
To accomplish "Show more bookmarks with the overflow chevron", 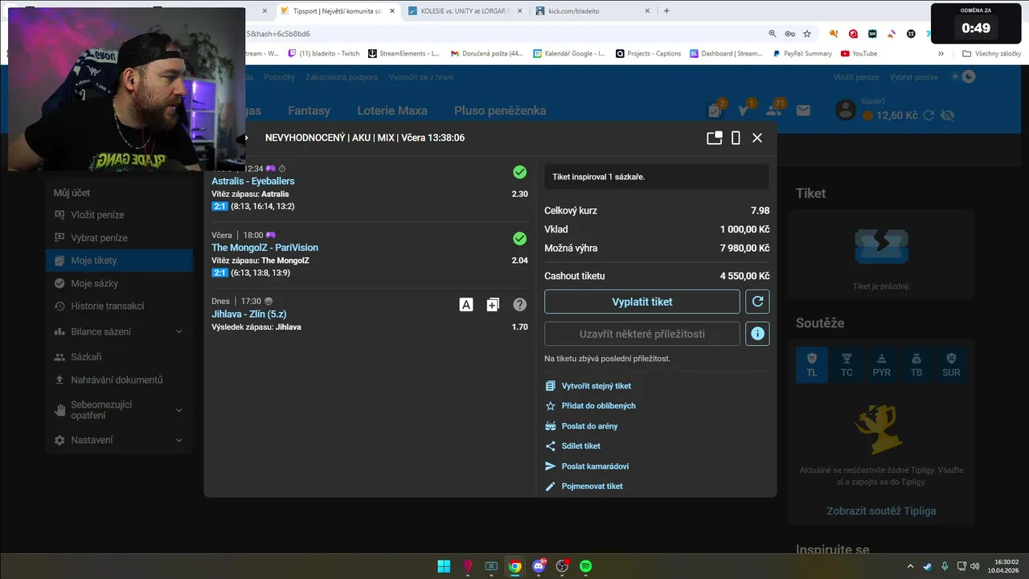I will pos(941,54).
